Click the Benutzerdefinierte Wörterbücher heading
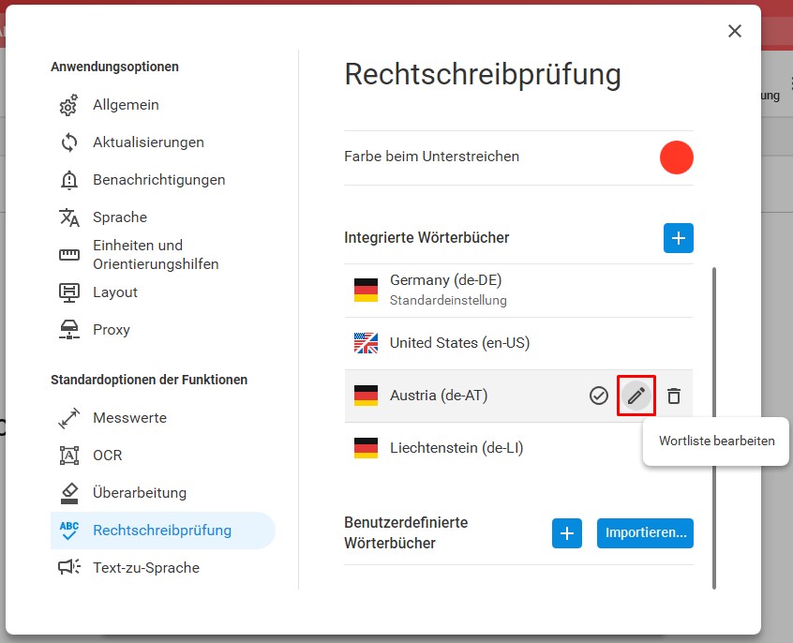793x643 pixels. (x=406, y=532)
